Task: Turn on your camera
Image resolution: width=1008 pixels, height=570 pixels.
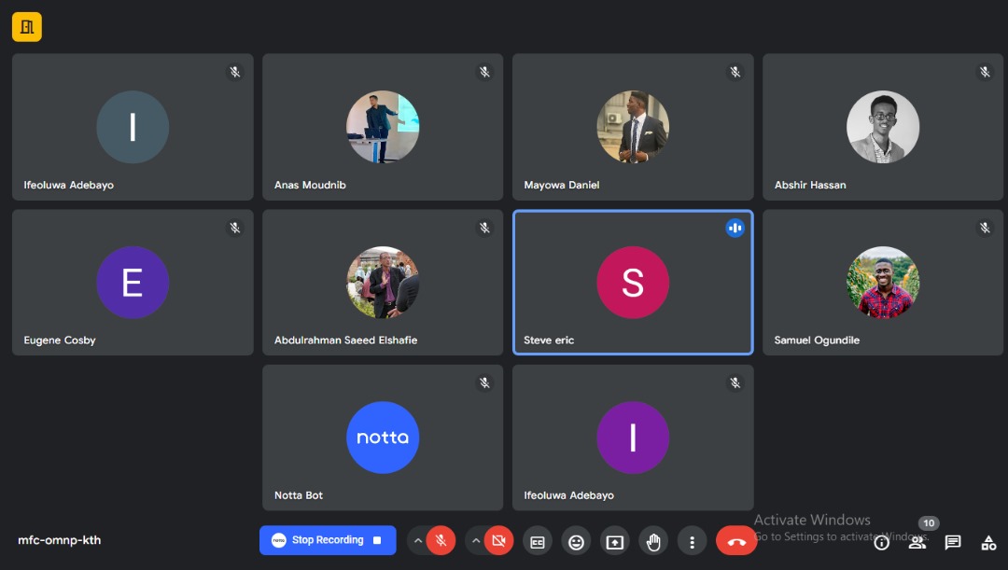Action: click(499, 540)
